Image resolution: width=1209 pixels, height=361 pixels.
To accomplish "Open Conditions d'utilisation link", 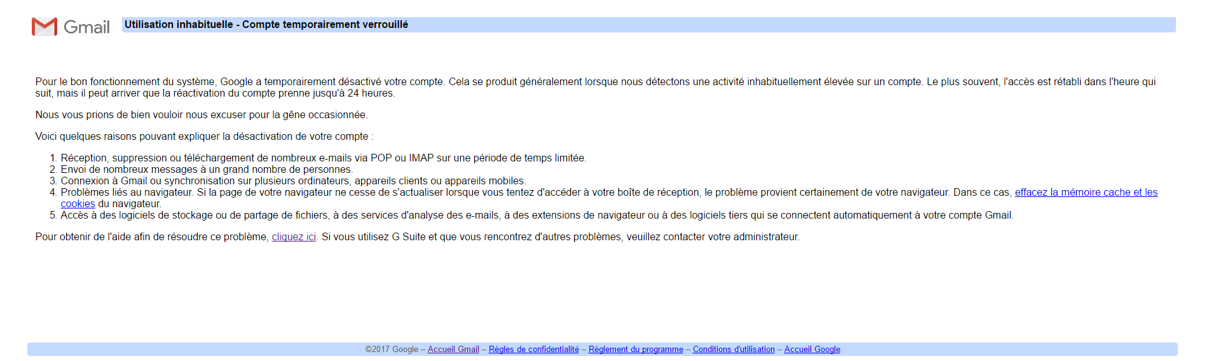I will pyautogui.click(x=734, y=350).
